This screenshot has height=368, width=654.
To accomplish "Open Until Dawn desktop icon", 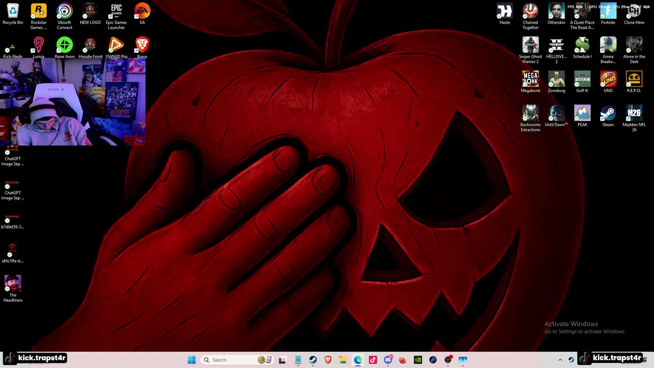I will pyautogui.click(x=556, y=117).
